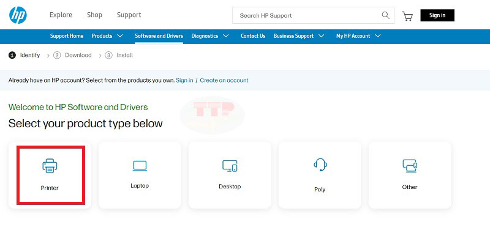Go to Support Home
Viewport: 490px width, 230px height.
[x=67, y=36]
